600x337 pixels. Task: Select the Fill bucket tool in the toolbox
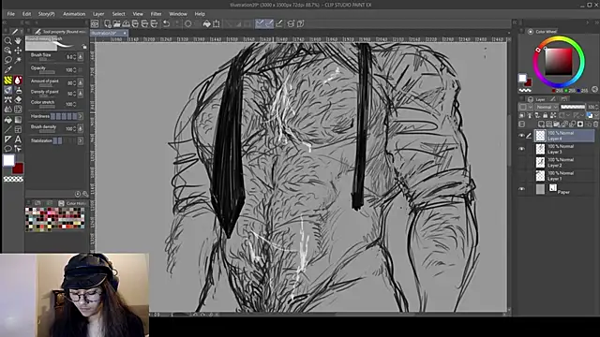pos(7,120)
